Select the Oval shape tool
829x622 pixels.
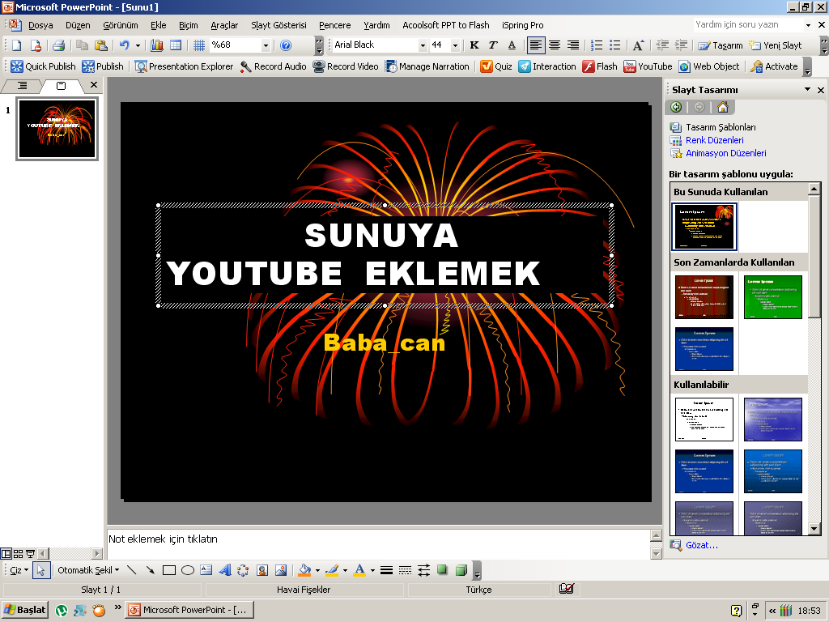(x=188, y=570)
